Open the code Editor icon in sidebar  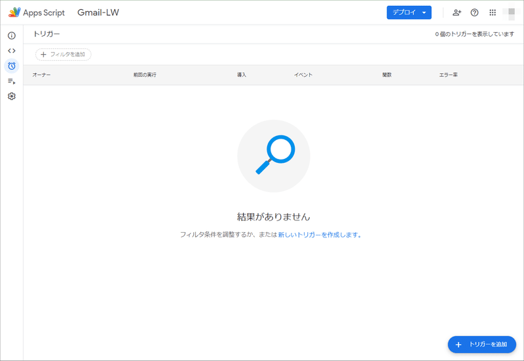12,51
